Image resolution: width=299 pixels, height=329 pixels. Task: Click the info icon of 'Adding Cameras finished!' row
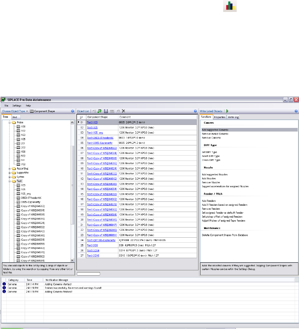click(4, 292)
